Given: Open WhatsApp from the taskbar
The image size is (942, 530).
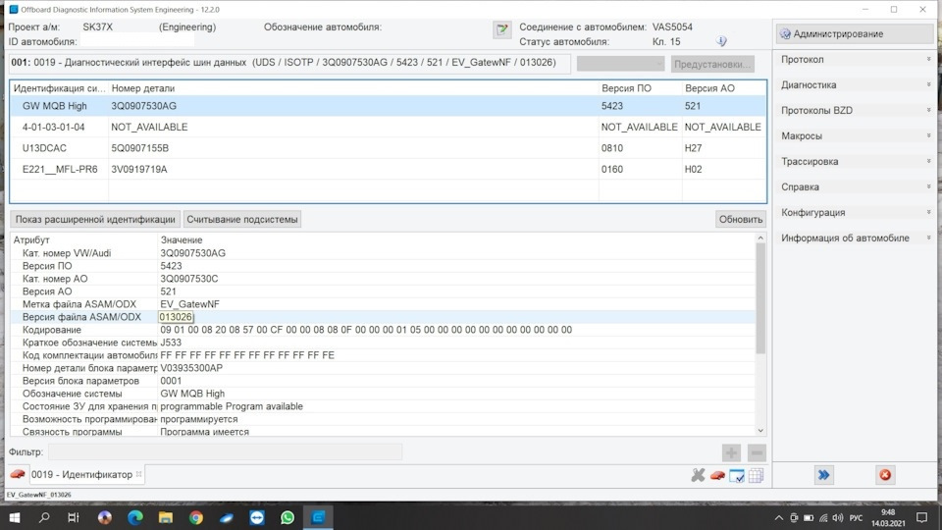Looking at the screenshot, I should 288,517.
